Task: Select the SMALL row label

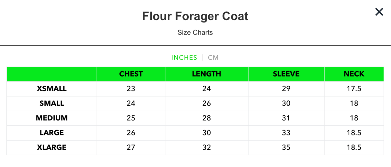Action: [52, 103]
